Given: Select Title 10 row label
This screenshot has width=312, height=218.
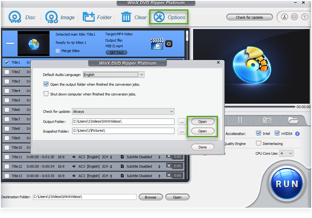Looking at the screenshot, I should click(17, 147).
